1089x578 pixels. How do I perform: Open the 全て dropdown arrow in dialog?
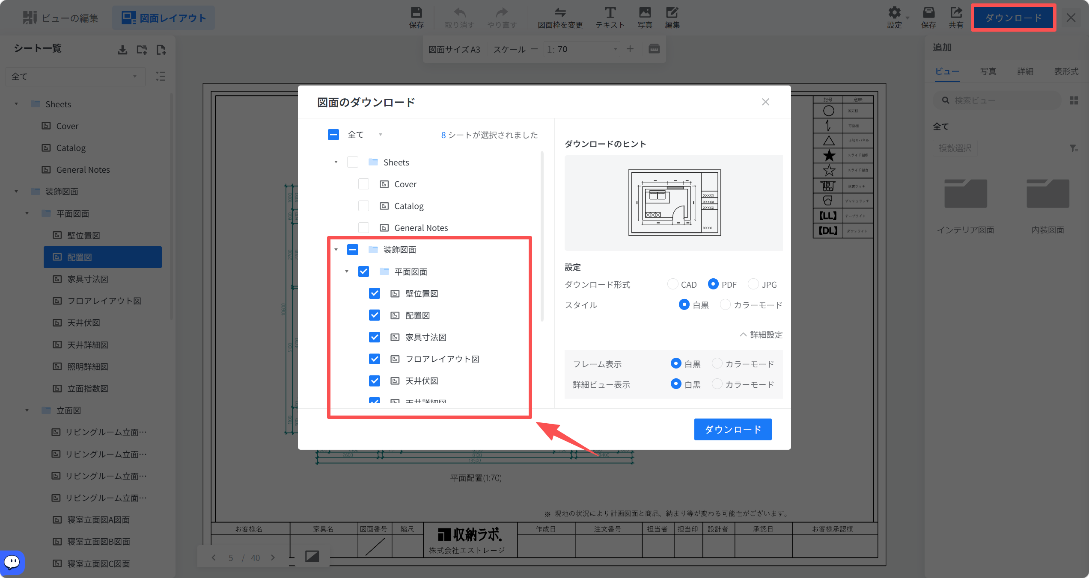(x=380, y=135)
